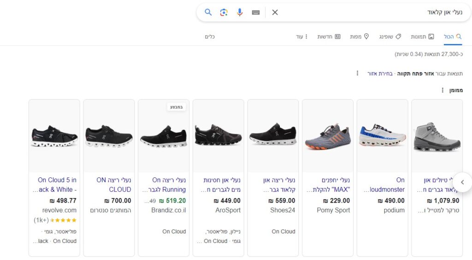Click the grey hiking boot image
This screenshot has height=260, width=472.
[x=437, y=136]
